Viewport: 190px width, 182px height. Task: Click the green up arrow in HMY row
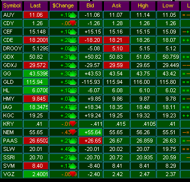click(73, 99)
